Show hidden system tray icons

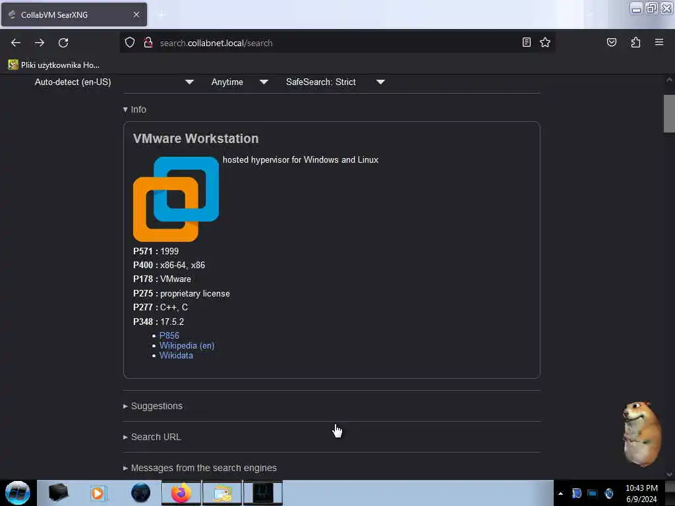point(560,493)
